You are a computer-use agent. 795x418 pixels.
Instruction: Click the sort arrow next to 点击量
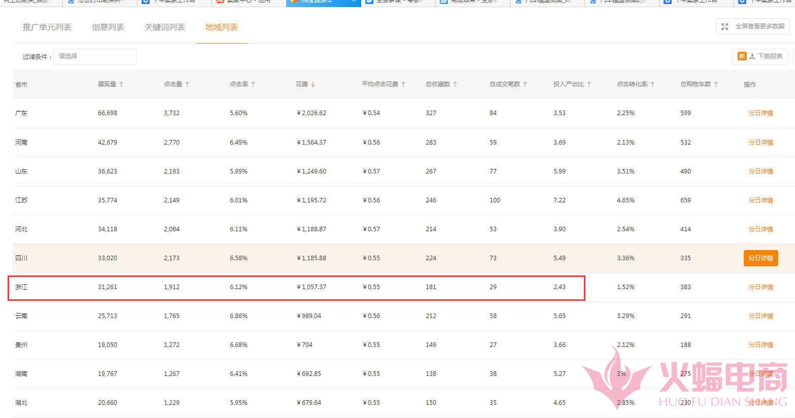click(187, 84)
